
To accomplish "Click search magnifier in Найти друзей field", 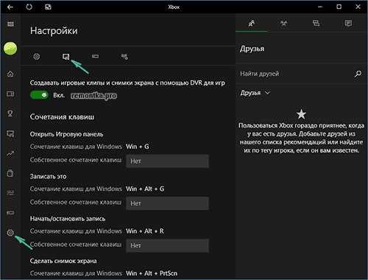I will 358,74.
